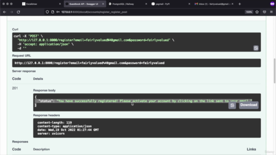The image size is (276, 155).
Task: Open the Firefox hamburger menu
Action: click(271, 12)
